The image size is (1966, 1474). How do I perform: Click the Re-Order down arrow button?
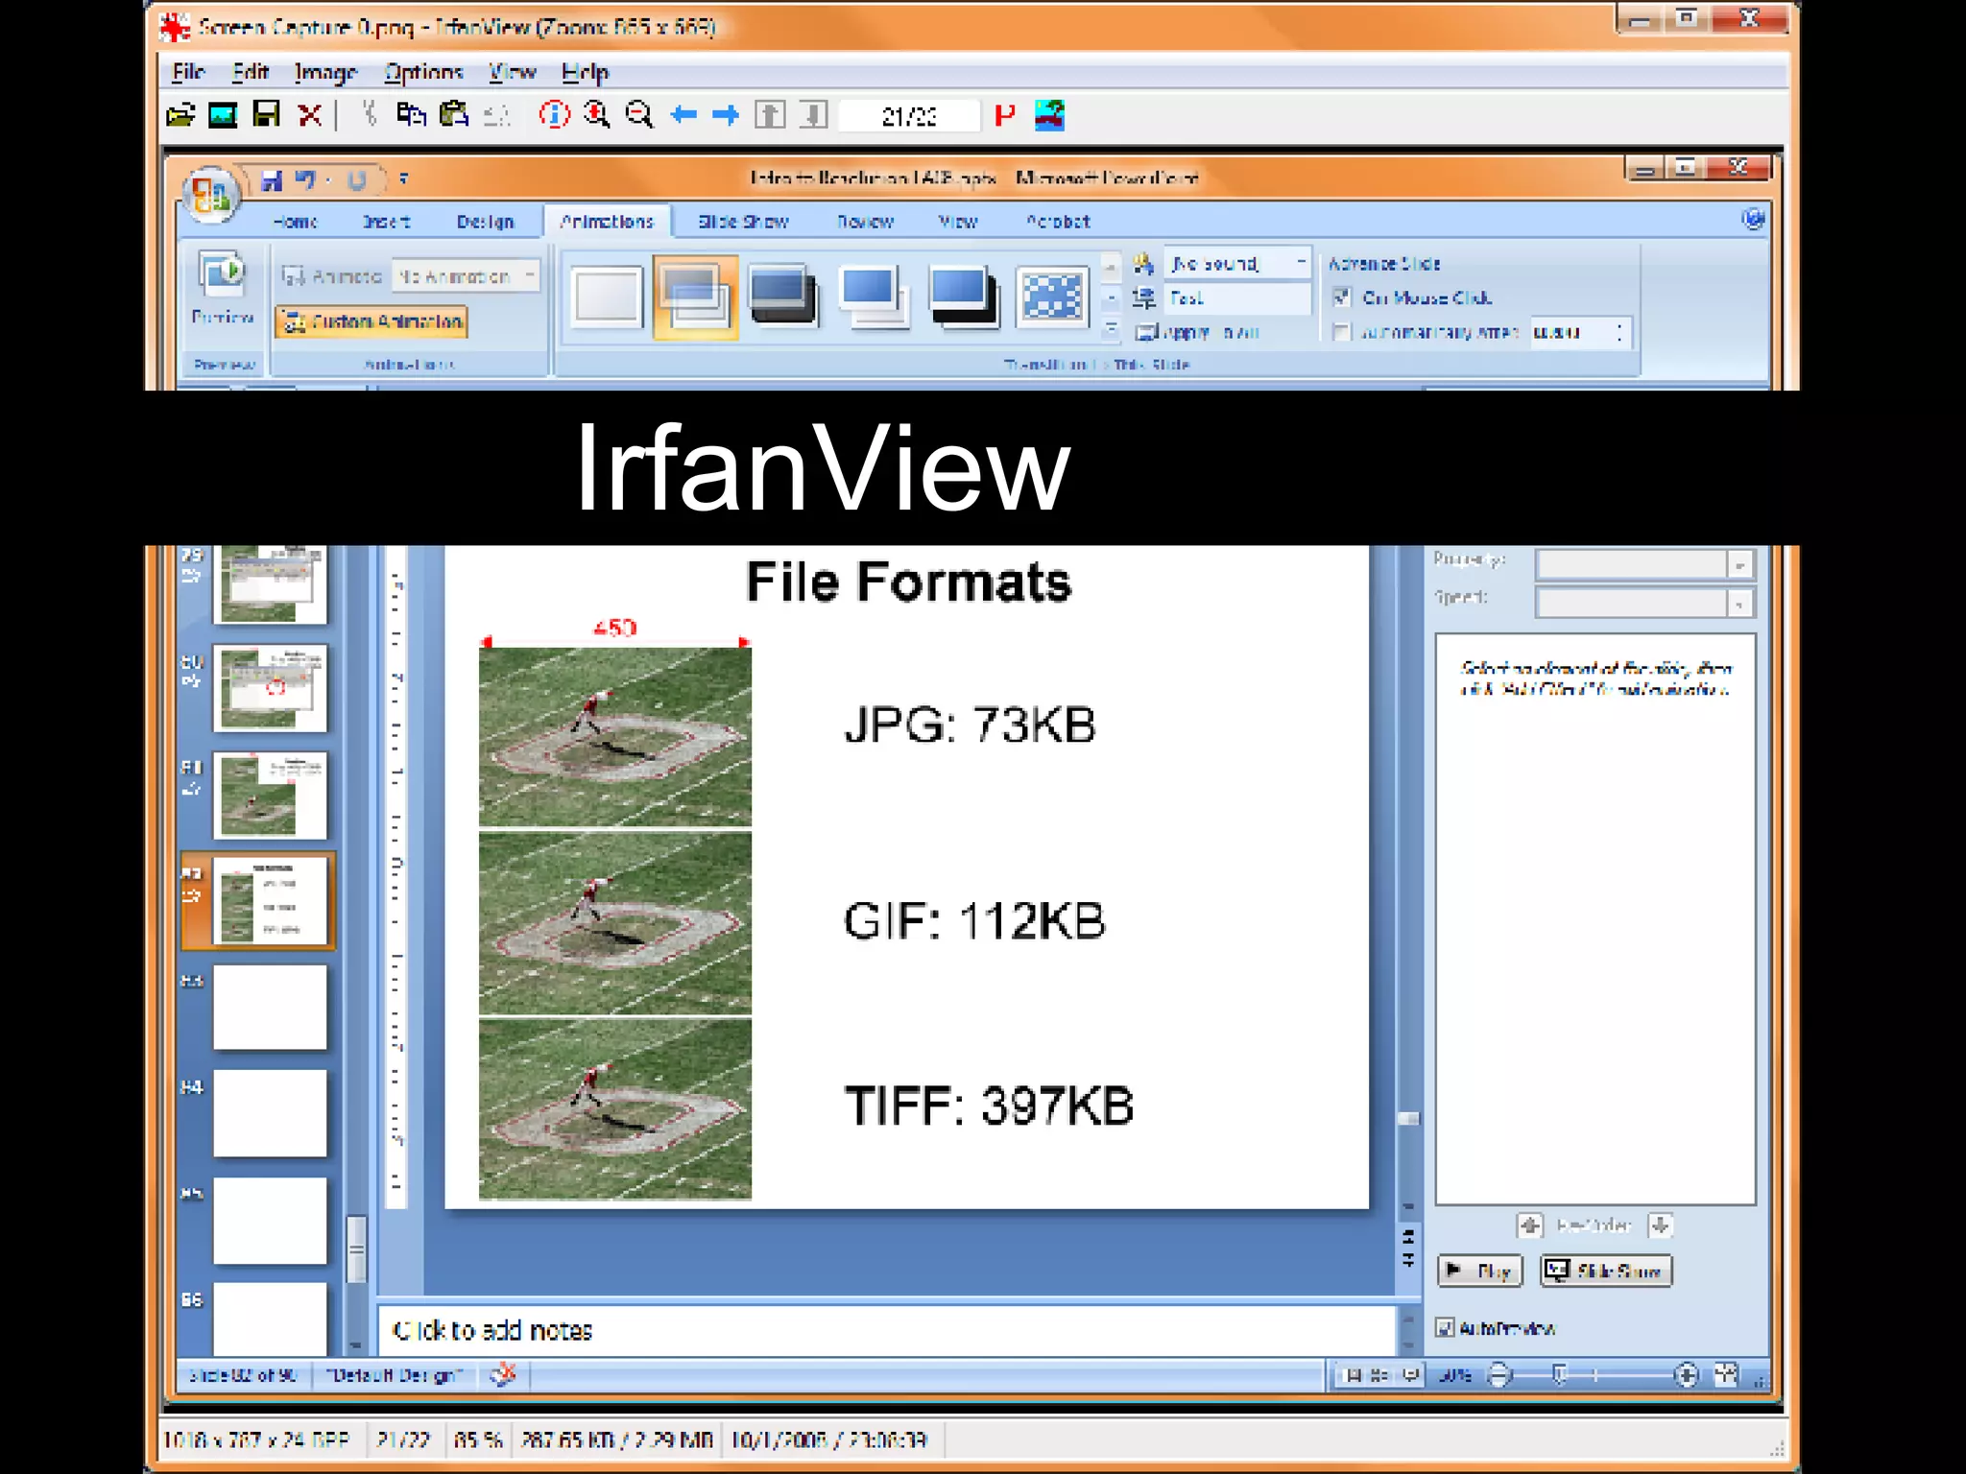(x=1660, y=1225)
